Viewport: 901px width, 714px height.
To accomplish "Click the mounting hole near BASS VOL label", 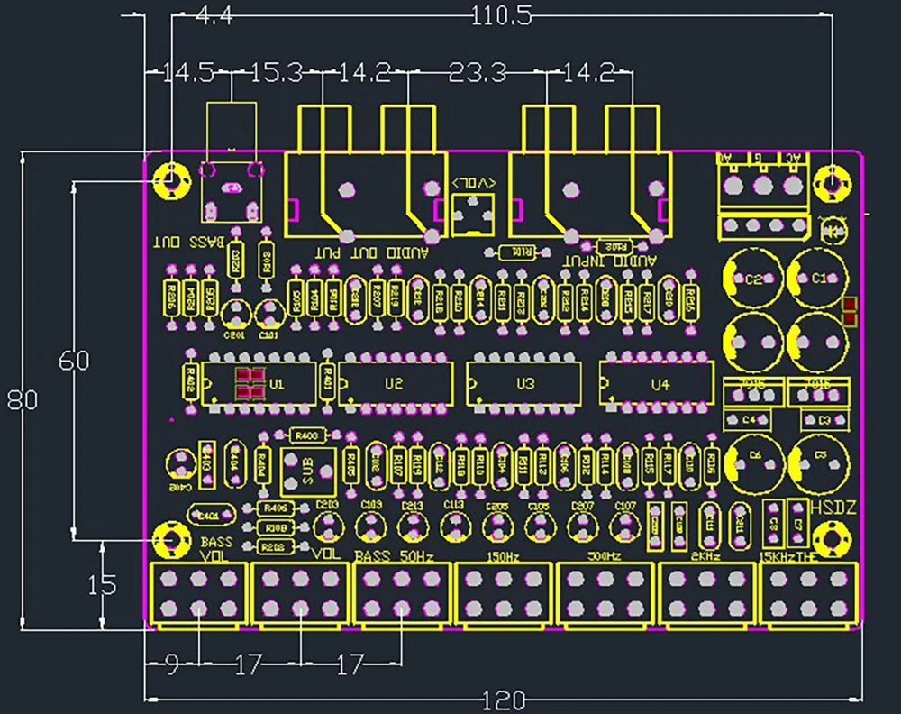I will [x=171, y=538].
